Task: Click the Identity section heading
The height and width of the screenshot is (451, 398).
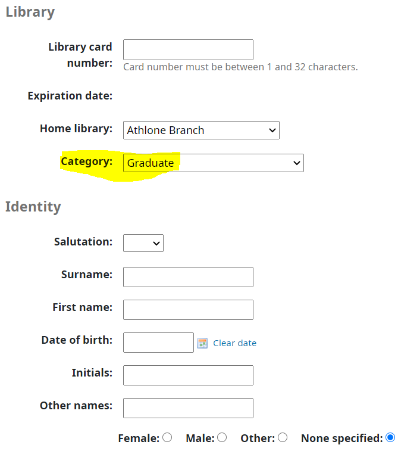Action: coord(33,207)
